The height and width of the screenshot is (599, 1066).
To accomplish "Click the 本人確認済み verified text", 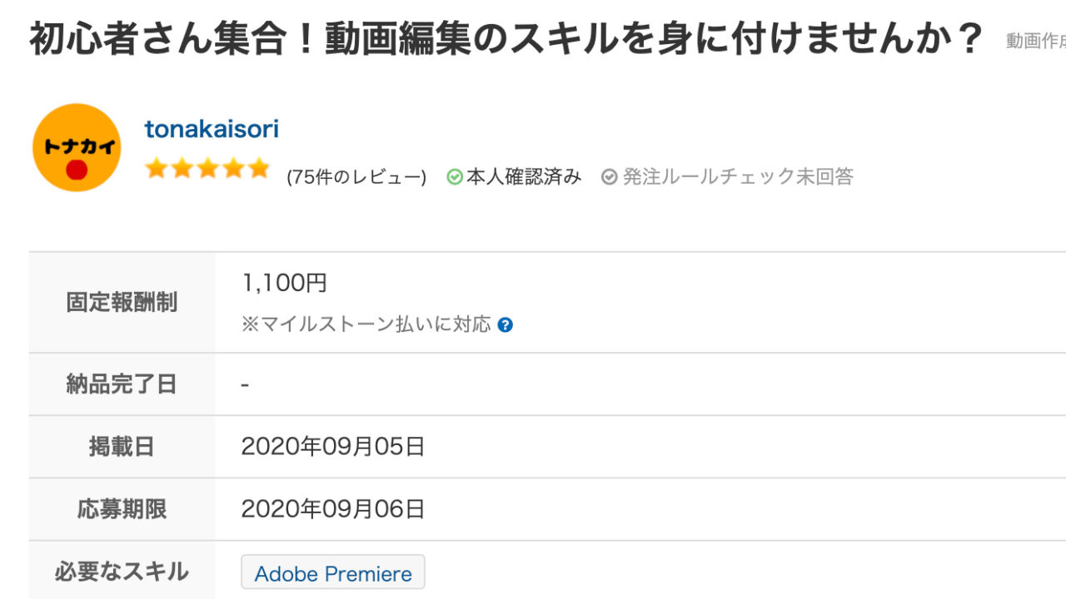I will (x=524, y=177).
